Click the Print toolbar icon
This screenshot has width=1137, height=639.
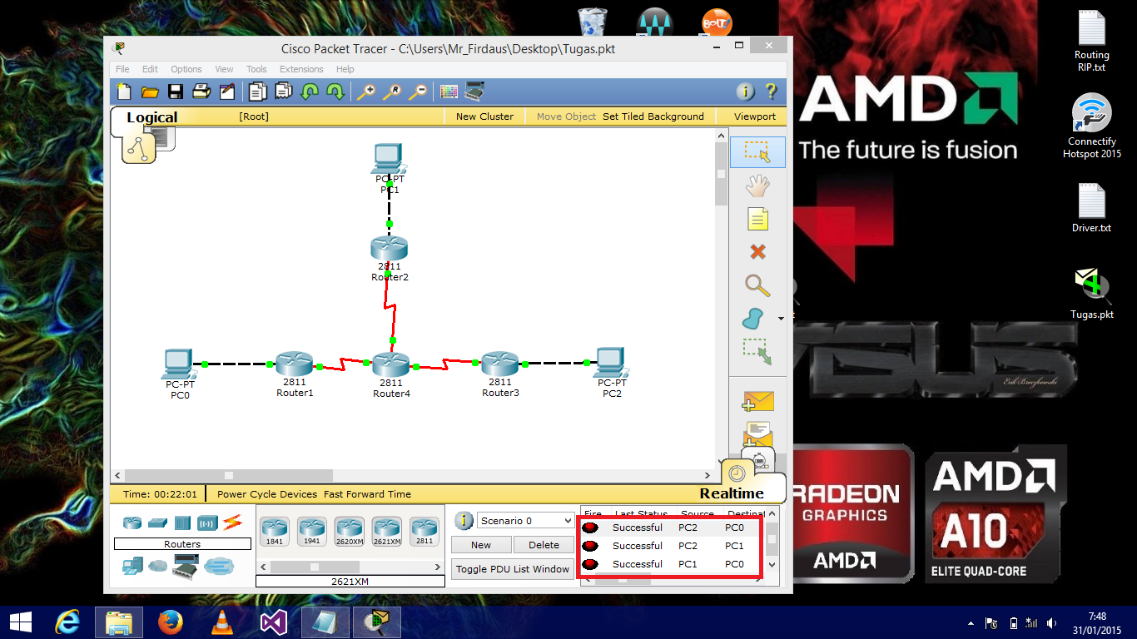(x=201, y=92)
